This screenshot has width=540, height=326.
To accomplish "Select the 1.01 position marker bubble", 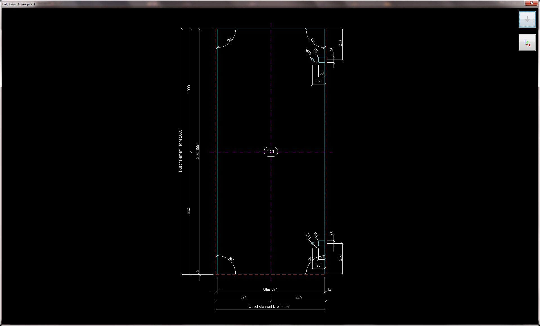I will click(x=271, y=151).
